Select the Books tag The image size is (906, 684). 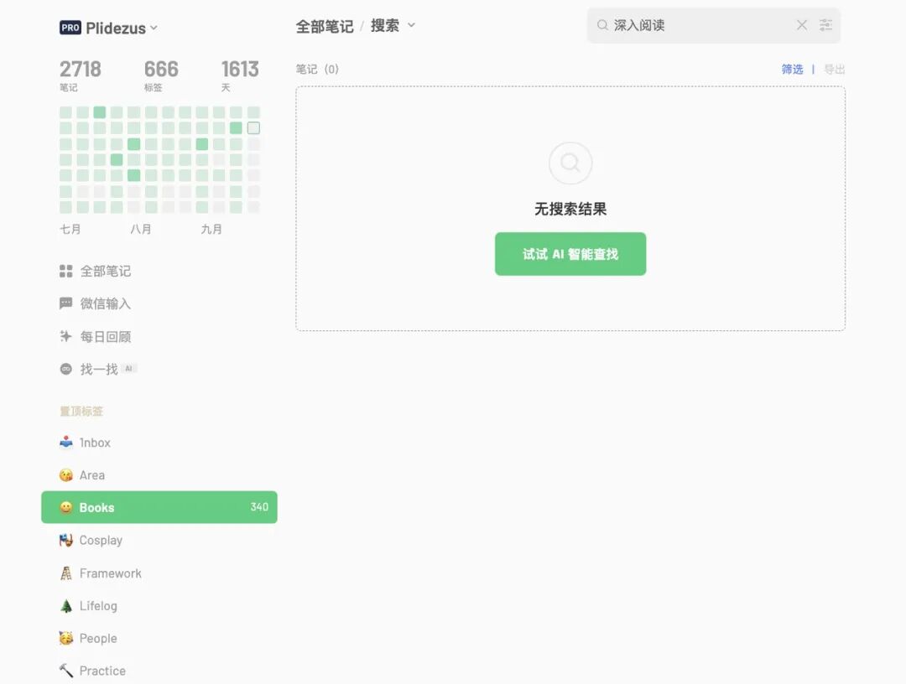[x=159, y=507]
